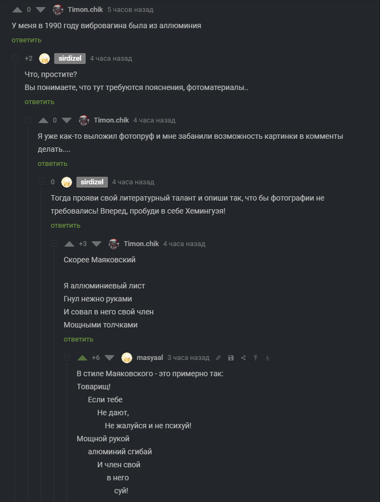
Task: Click Timon.chik's avatar on the top comment
Action: pos(58,9)
